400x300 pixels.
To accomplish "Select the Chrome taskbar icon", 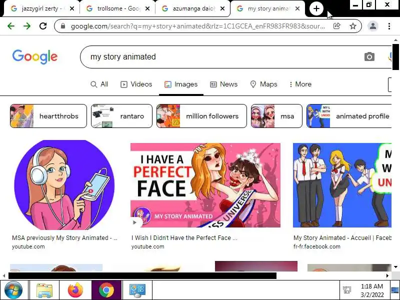I will 106,290.
